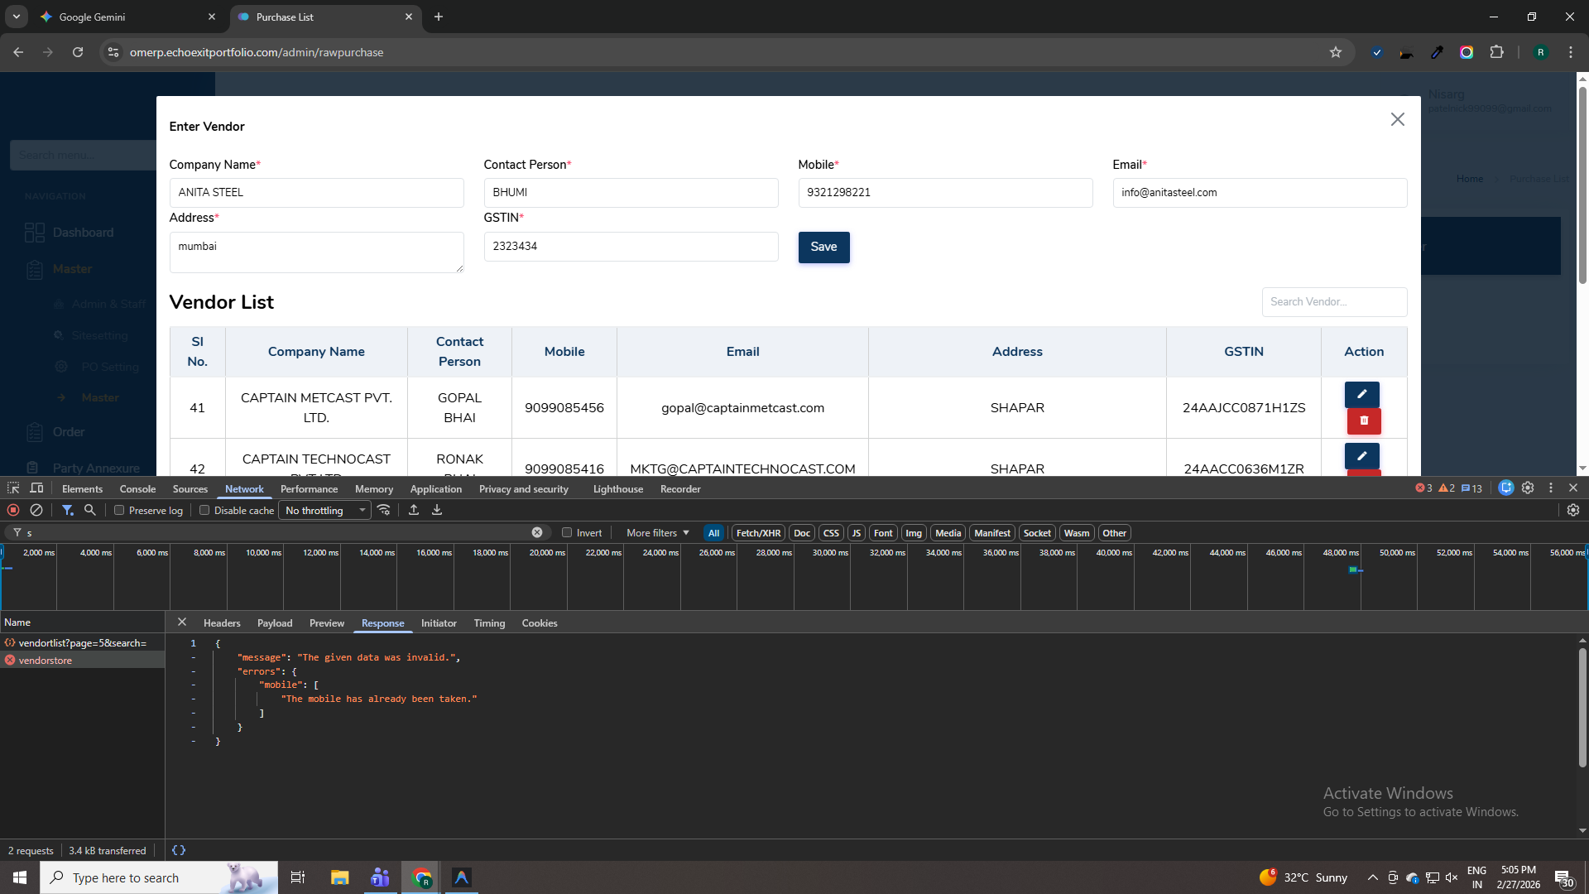Click the Save vendor button

point(823,247)
